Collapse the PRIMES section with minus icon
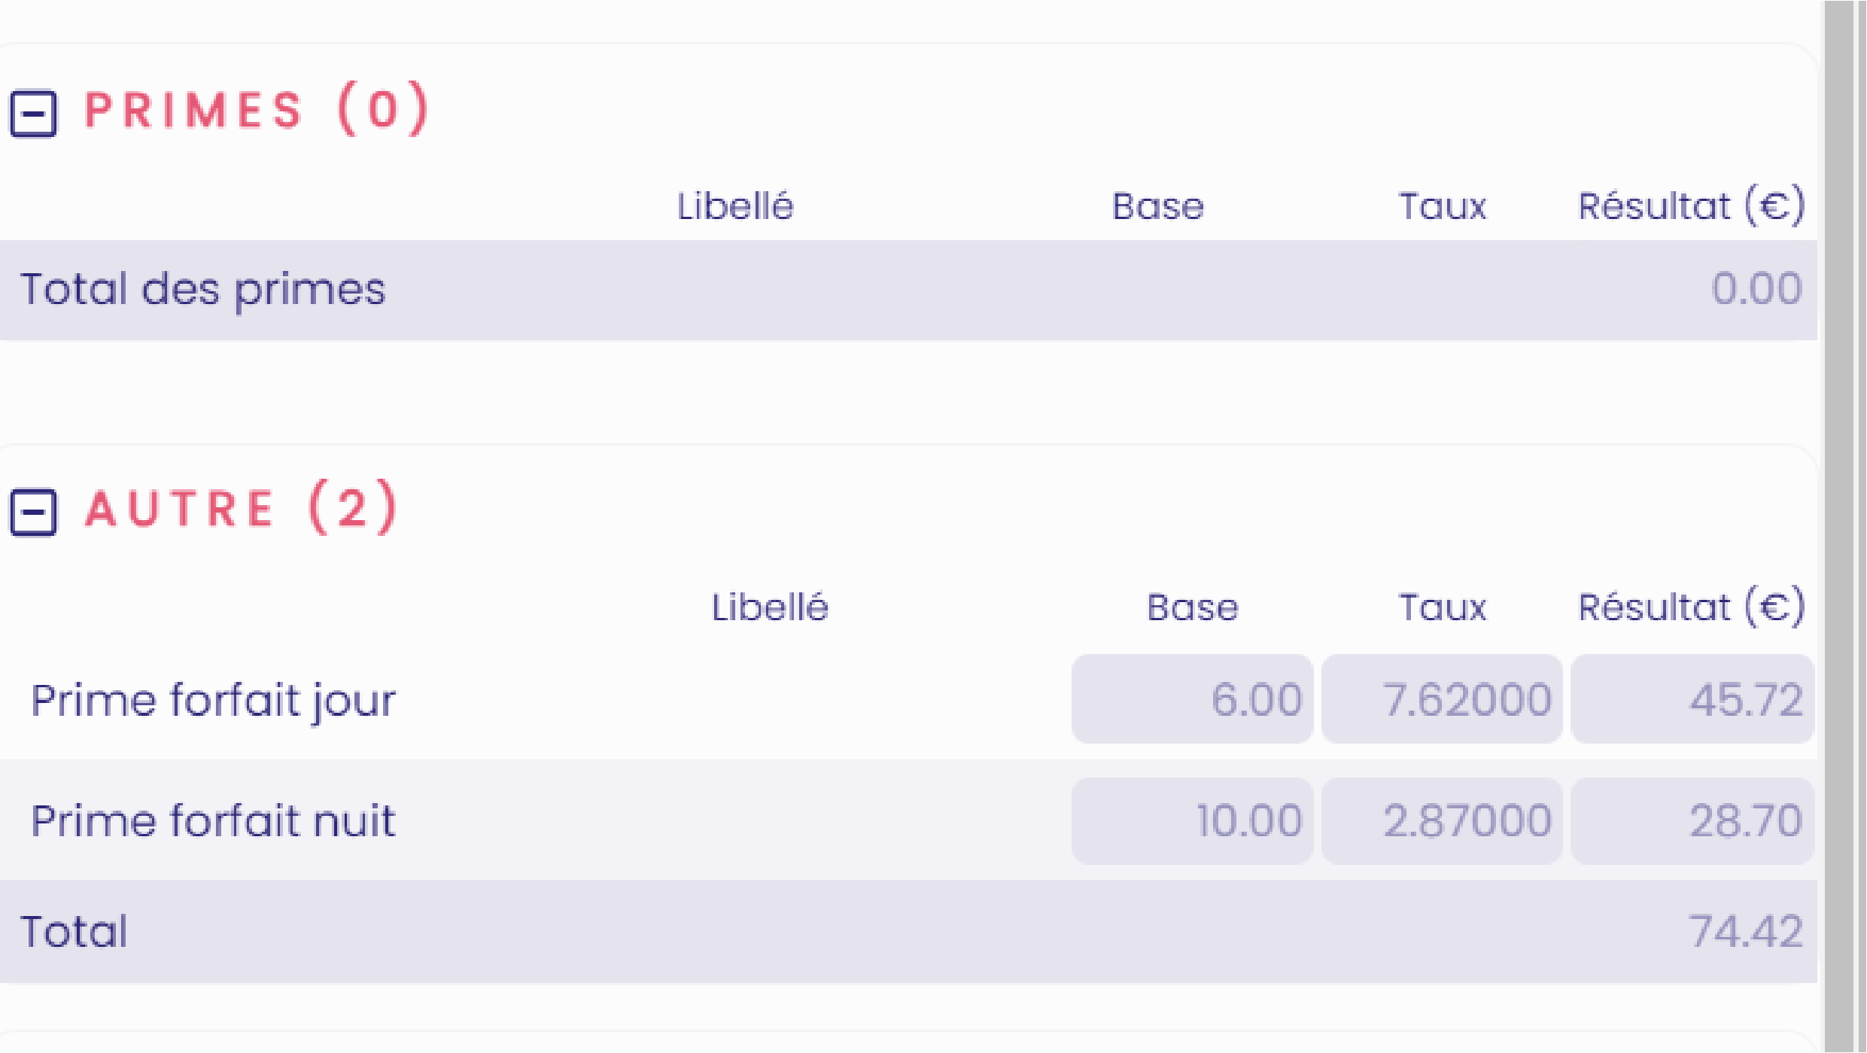Image resolution: width=1867 pixels, height=1053 pixels. pos(33,114)
